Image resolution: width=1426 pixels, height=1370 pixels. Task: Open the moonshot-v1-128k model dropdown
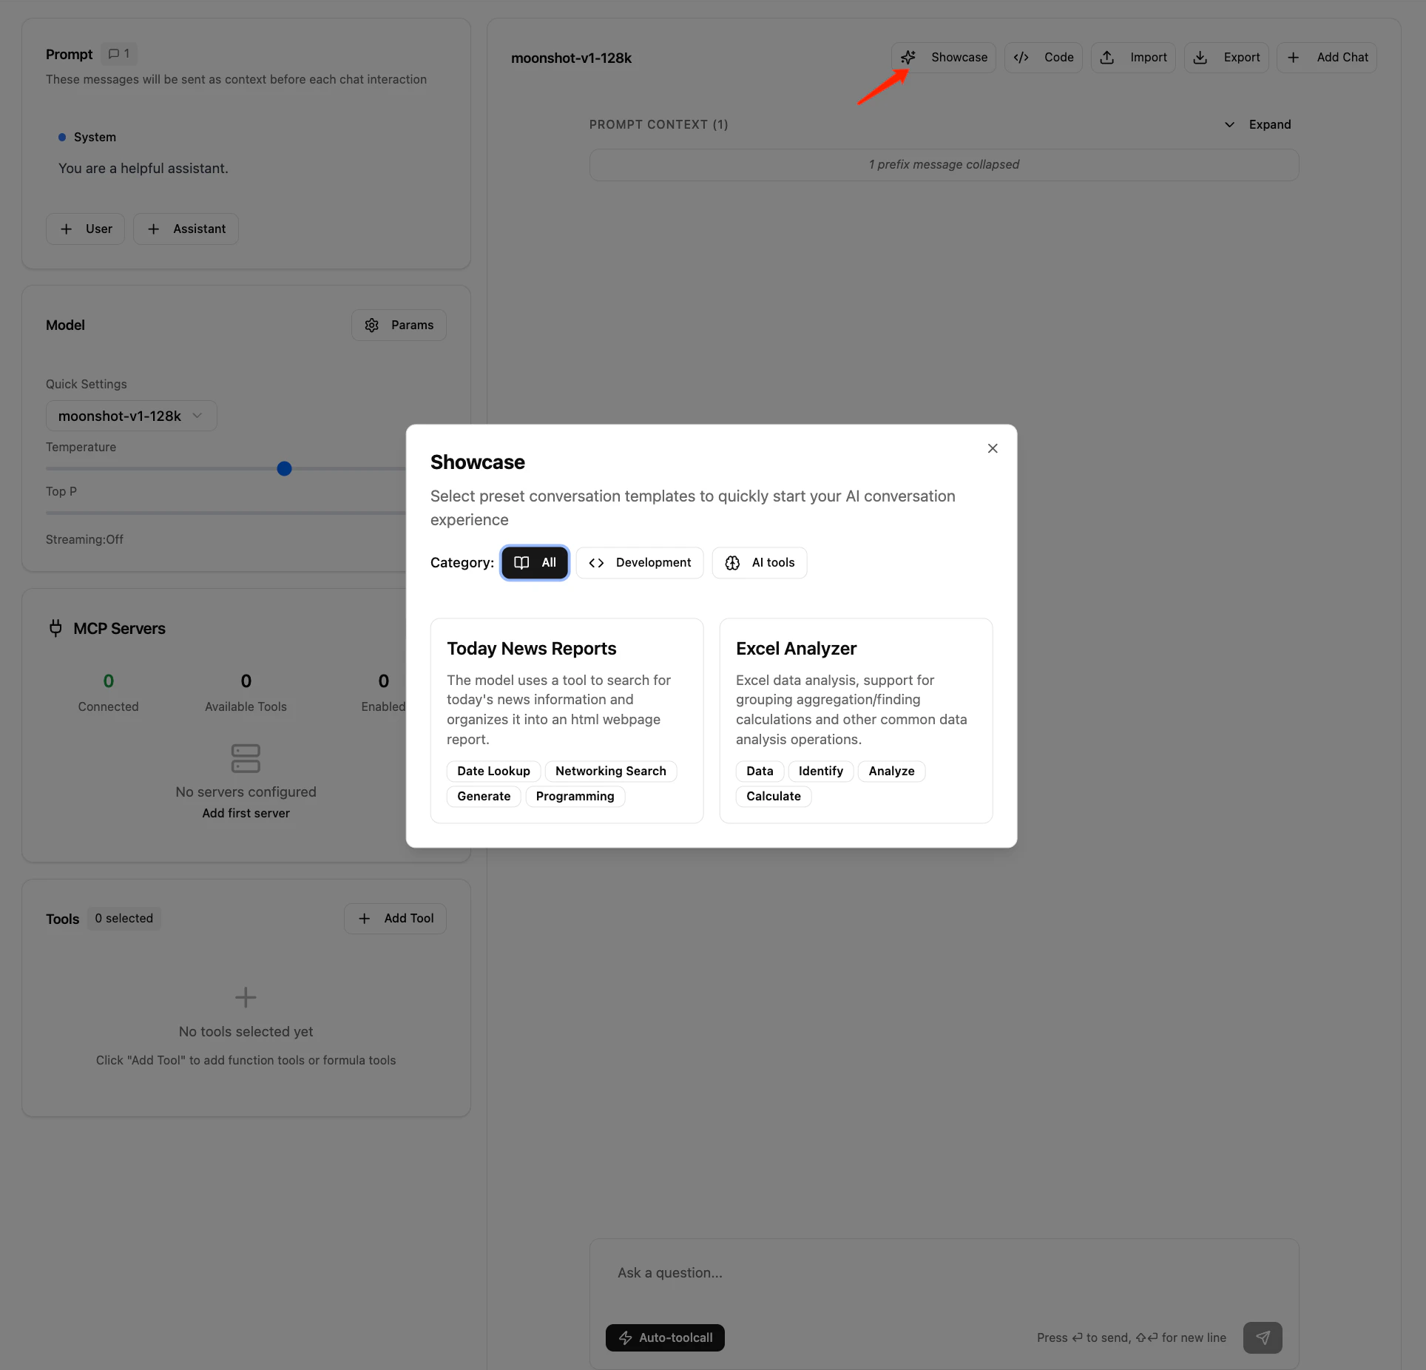click(131, 416)
